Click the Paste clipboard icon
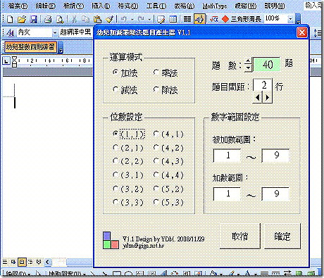The height and width of the screenshot is (278, 324). click(x=97, y=19)
